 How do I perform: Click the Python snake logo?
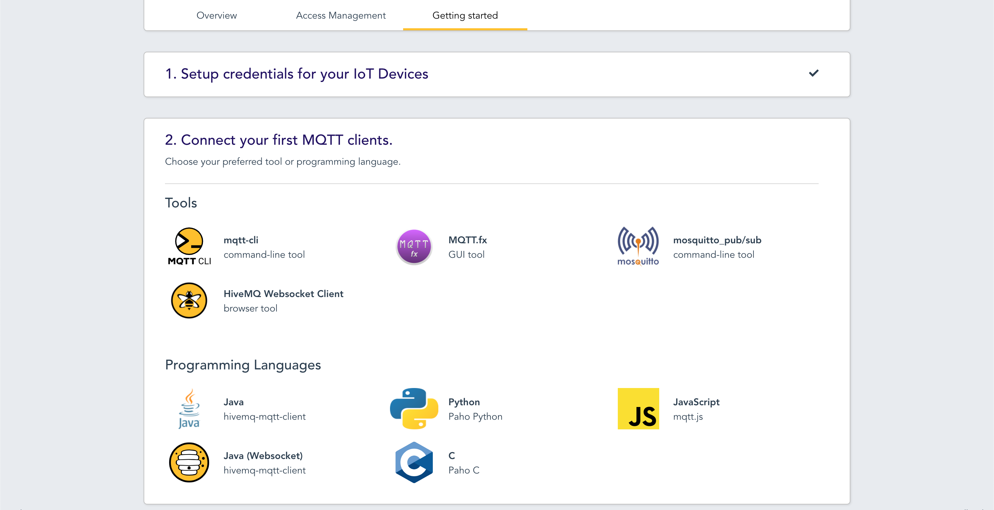click(x=414, y=409)
